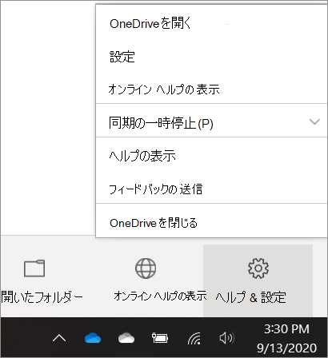Viewport: 328px width, 358px height.
Task: Click the speaker volume tray icon
Action: coord(226,338)
